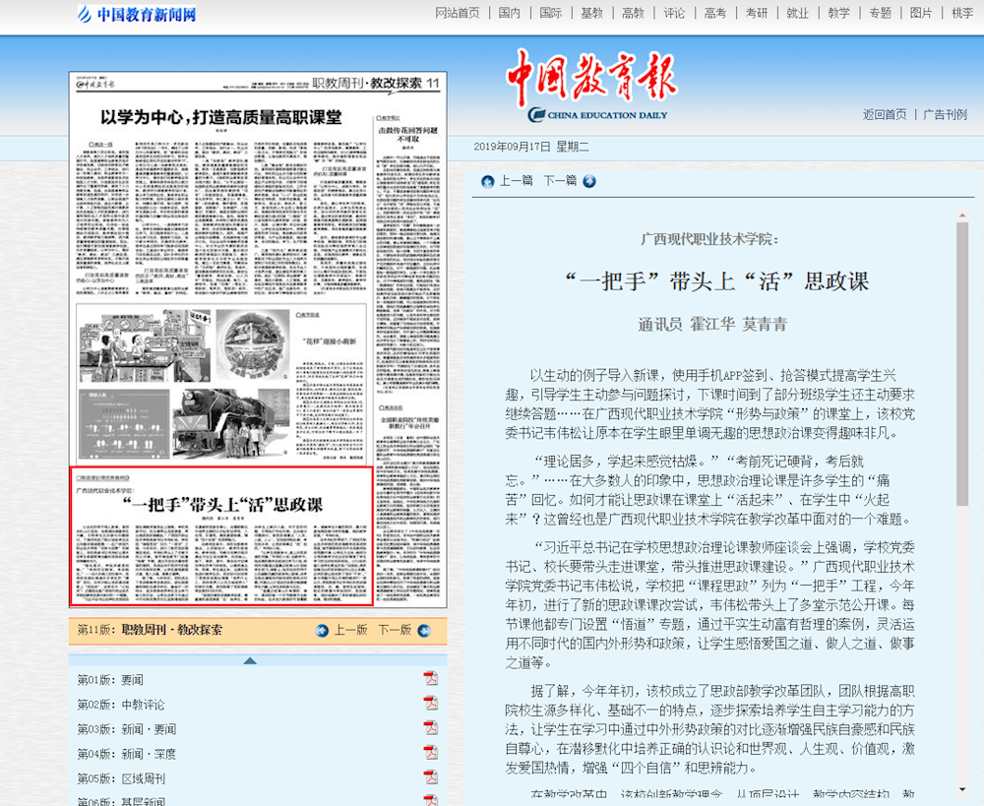Open the 教学 section in top navigation
Screen dimensions: 984x806
(x=838, y=13)
